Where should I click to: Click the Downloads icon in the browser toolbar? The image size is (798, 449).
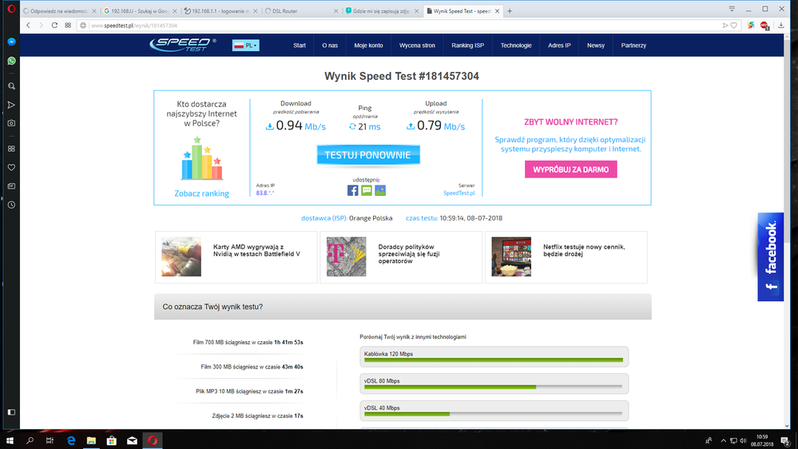pyautogui.click(x=780, y=26)
